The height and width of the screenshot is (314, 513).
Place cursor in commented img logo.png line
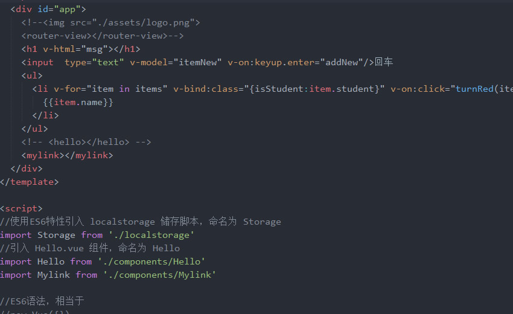point(110,22)
